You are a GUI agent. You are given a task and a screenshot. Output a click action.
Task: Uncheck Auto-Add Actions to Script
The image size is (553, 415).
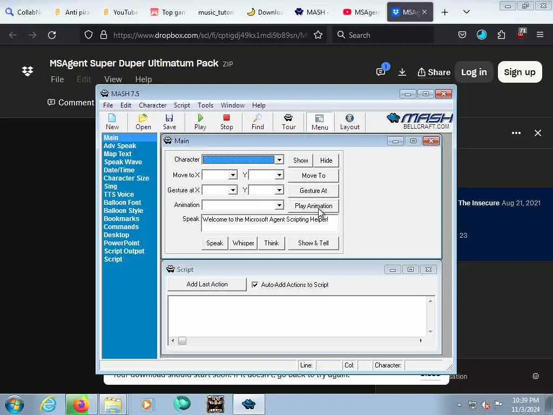pyautogui.click(x=255, y=284)
